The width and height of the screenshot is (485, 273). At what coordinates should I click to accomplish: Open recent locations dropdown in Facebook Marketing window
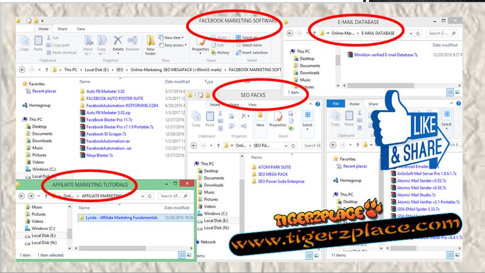39,70
